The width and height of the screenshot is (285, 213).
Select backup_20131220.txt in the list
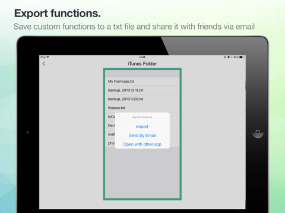tap(142, 99)
